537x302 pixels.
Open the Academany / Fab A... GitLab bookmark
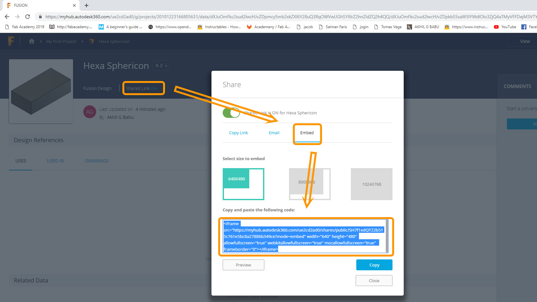[268, 27]
